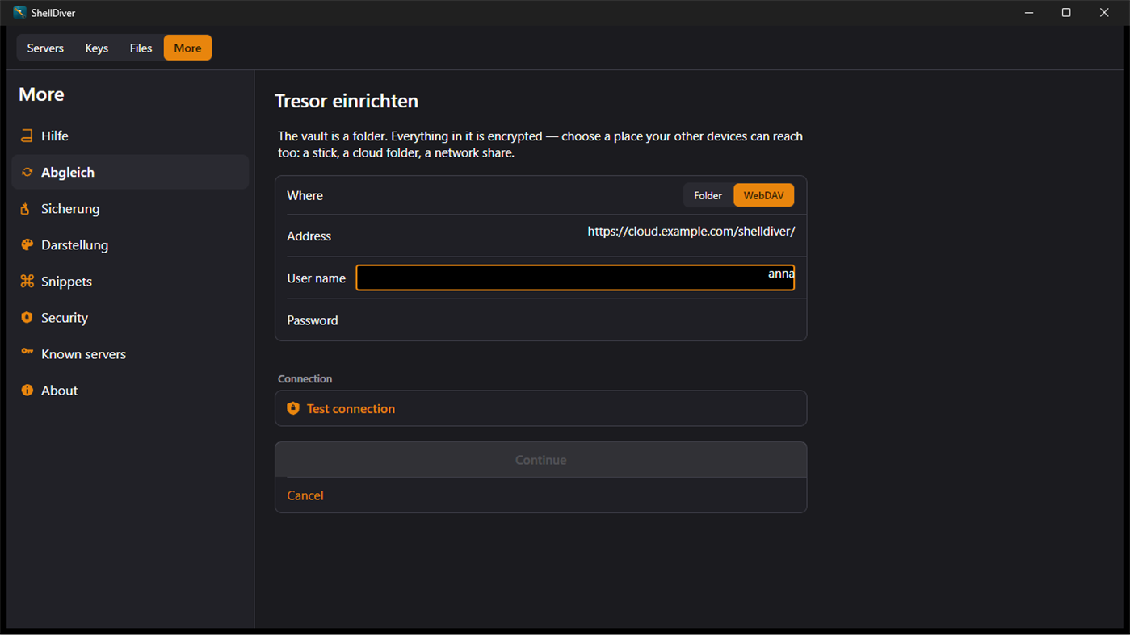Viewport: 1130px width, 635px height.
Task: Open the Sicherung section
Action: (x=130, y=208)
